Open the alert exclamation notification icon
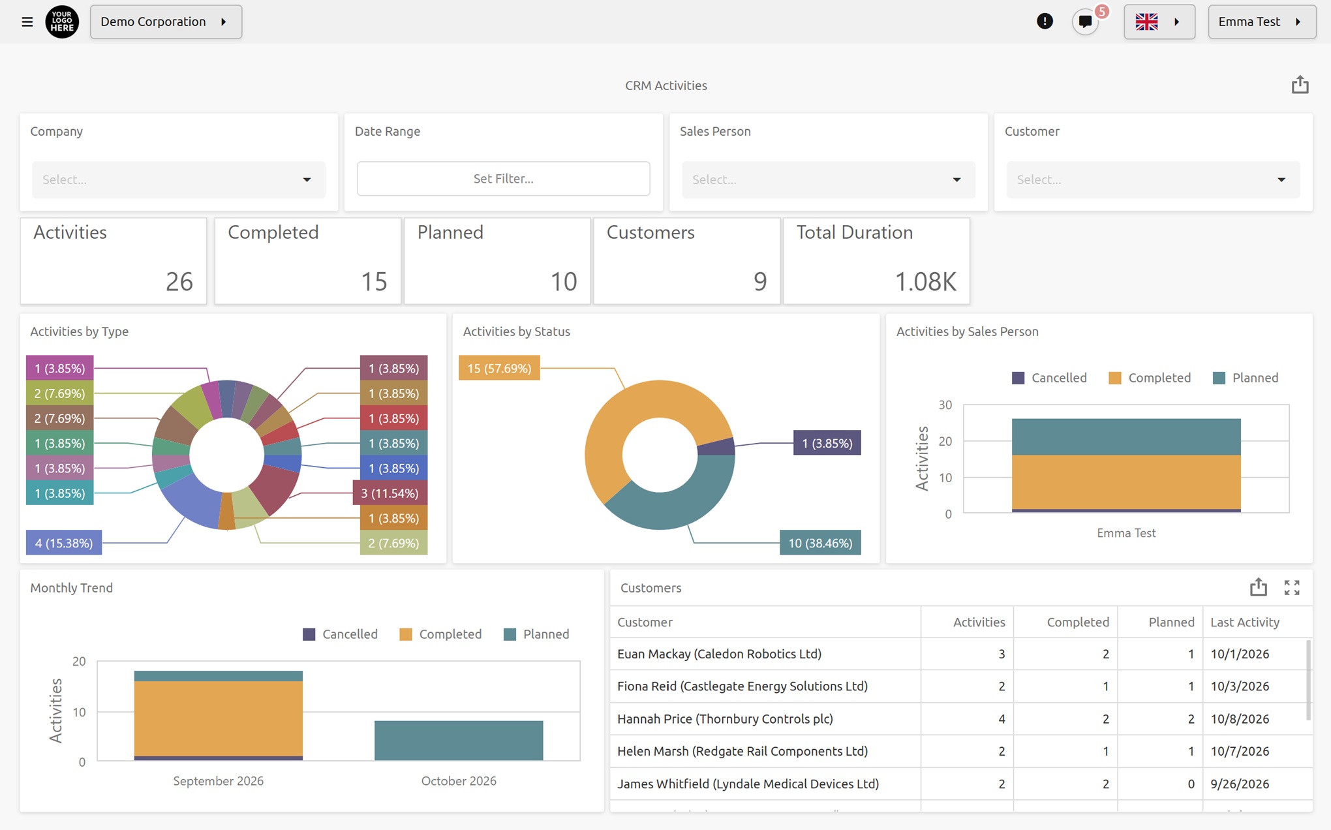1331x830 pixels. tap(1045, 22)
